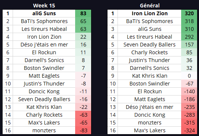Select Déso j'étais en mer score 16
The height and width of the screenshot is (136, 199).
[83, 45]
